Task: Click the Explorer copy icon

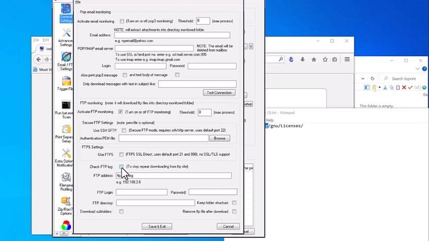Action: tap(391, 88)
